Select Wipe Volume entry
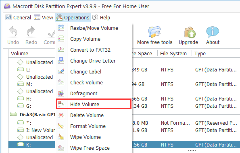 click(94, 137)
